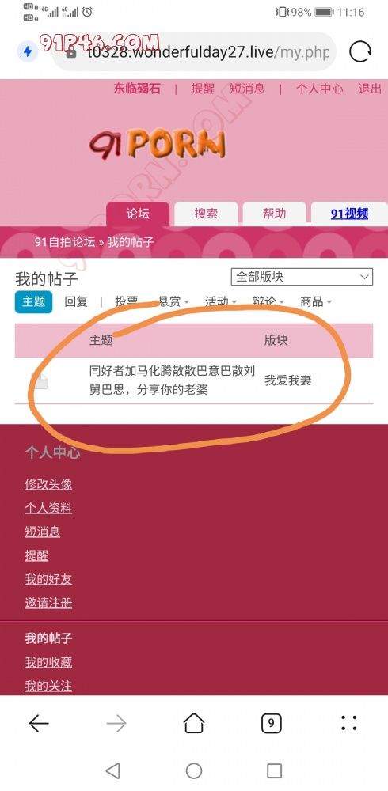The height and width of the screenshot is (791, 388).
Task: Open the 全部版块 dropdown
Action: click(x=302, y=277)
